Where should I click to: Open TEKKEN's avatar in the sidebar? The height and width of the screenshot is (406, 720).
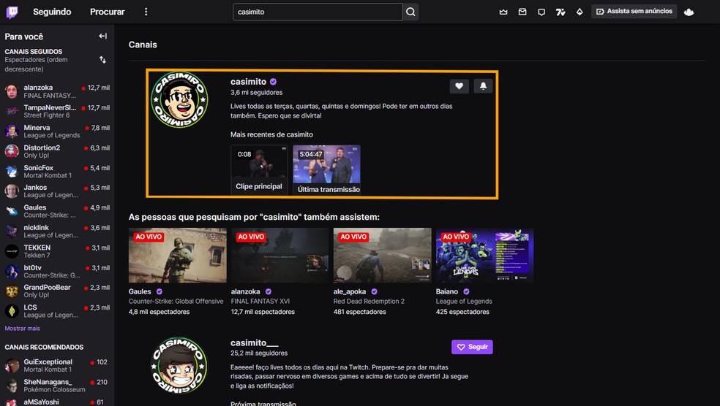12,251
